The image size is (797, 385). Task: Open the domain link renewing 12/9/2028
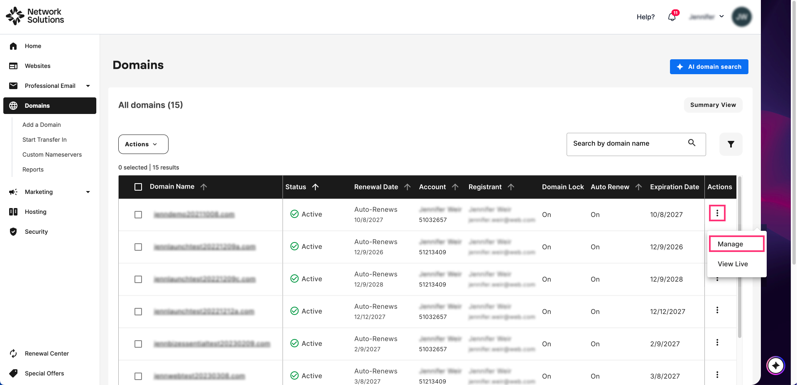click(x=205, y=279)
